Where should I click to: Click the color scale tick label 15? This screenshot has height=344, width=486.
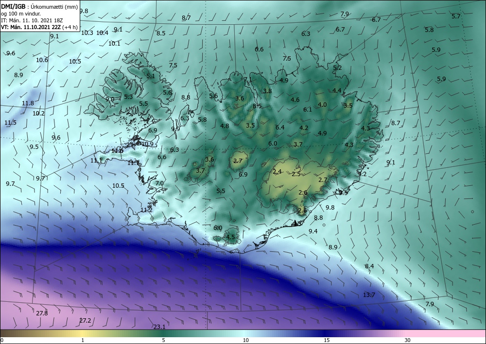[x=327, y=340]
